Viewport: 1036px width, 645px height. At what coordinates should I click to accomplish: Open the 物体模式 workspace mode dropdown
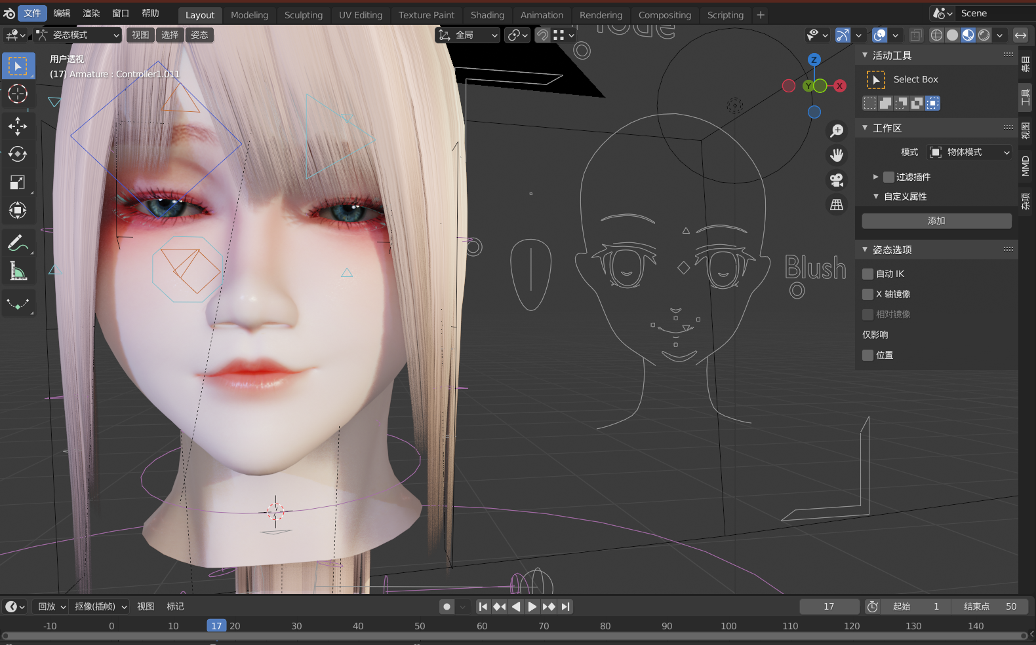click(x=969, y=152)
